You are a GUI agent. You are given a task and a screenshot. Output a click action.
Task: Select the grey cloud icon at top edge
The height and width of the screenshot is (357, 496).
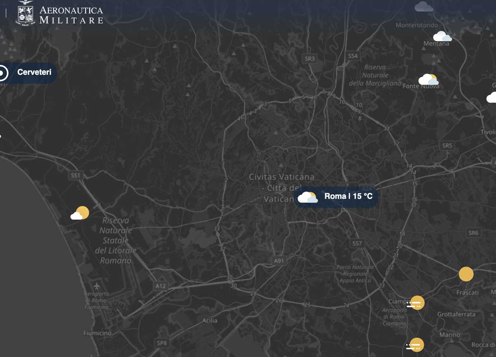tap(424, 7)
